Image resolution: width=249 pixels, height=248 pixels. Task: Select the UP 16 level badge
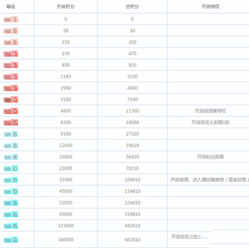point(11,191)
